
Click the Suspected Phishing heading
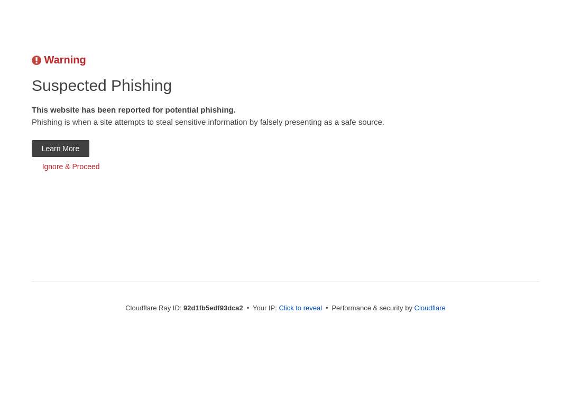(x=102, y=86)
